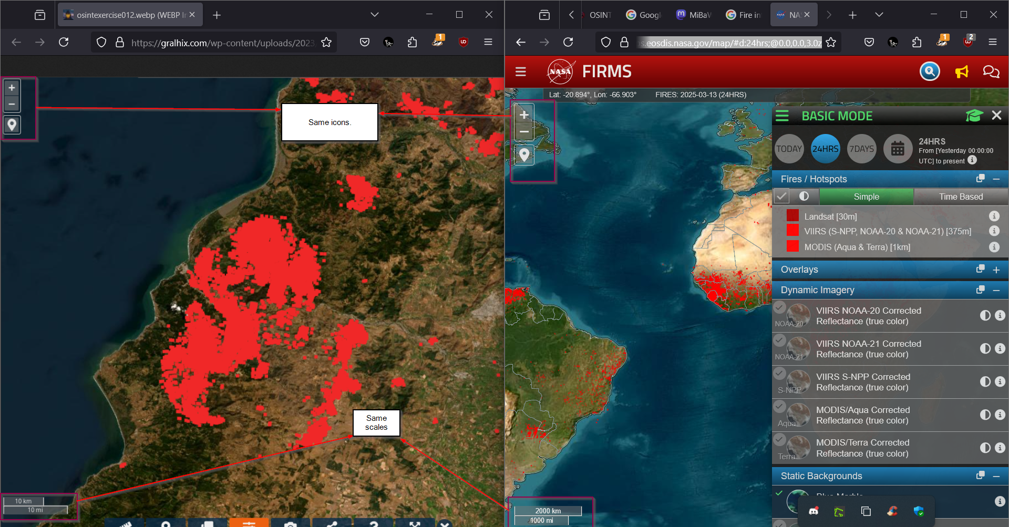
Task: Bookmark the FIRMS page with the star
Action: 831,42
